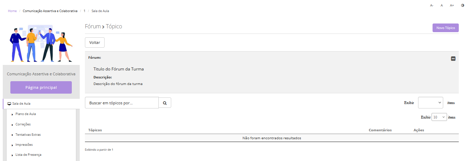
Task: Open the Exibir 10 items dropdown
Action: coord(439,117)
